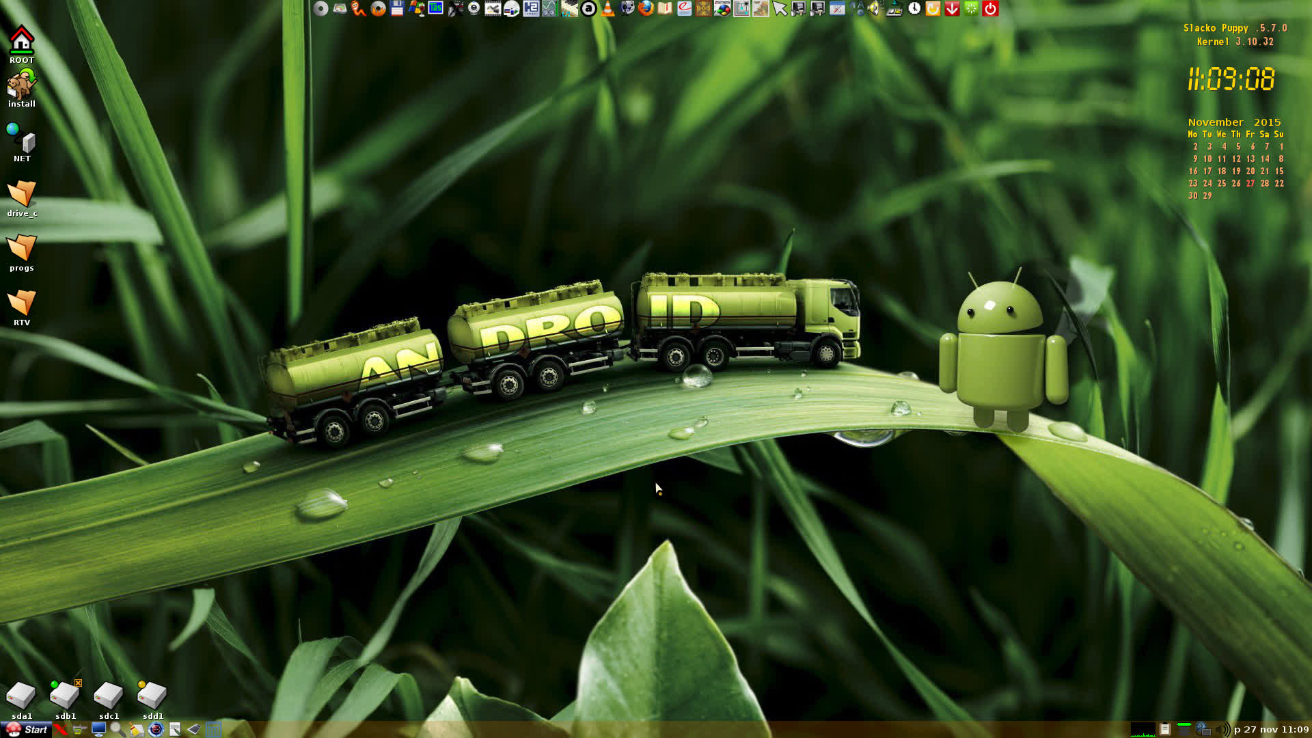Screen dimensions: 1312x738
Task: Open the open book reader icon
Action: [665, 8]
